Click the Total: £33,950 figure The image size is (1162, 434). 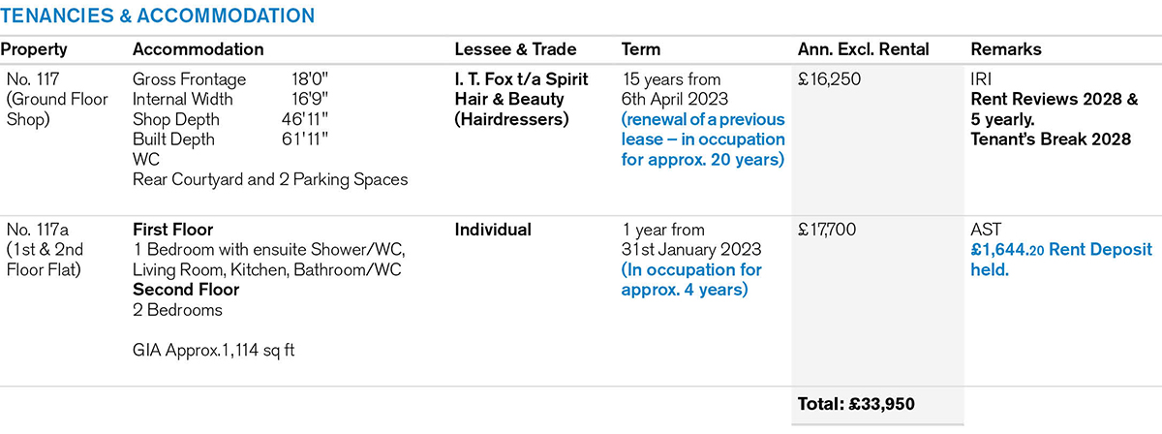click(x=855, y=403)
